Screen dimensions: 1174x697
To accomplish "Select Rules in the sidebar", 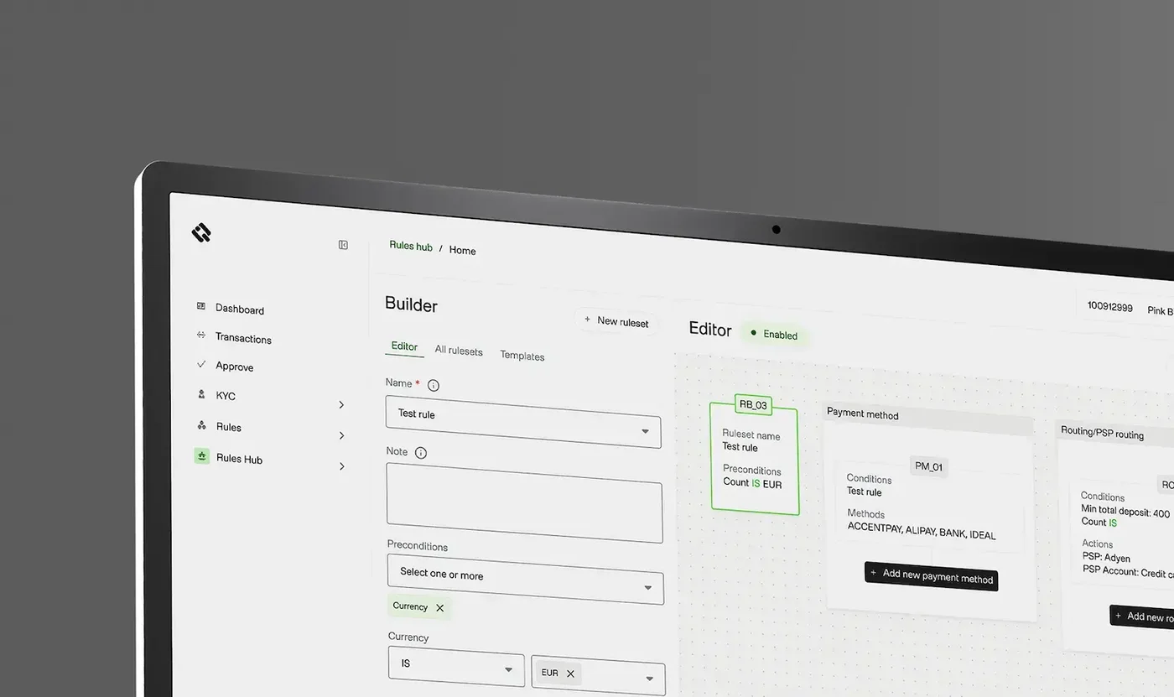I will click(x=229, y=427).
